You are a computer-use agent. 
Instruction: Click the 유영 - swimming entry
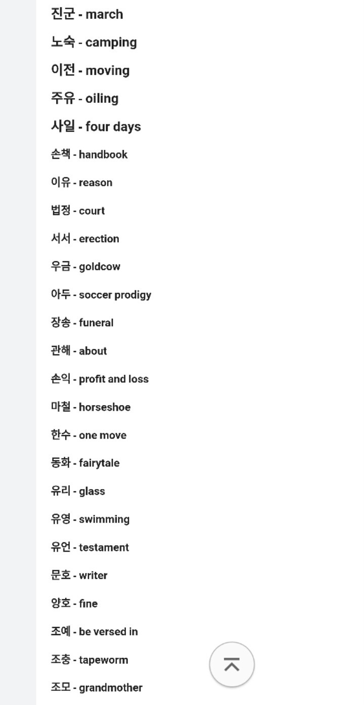[90, 519]
